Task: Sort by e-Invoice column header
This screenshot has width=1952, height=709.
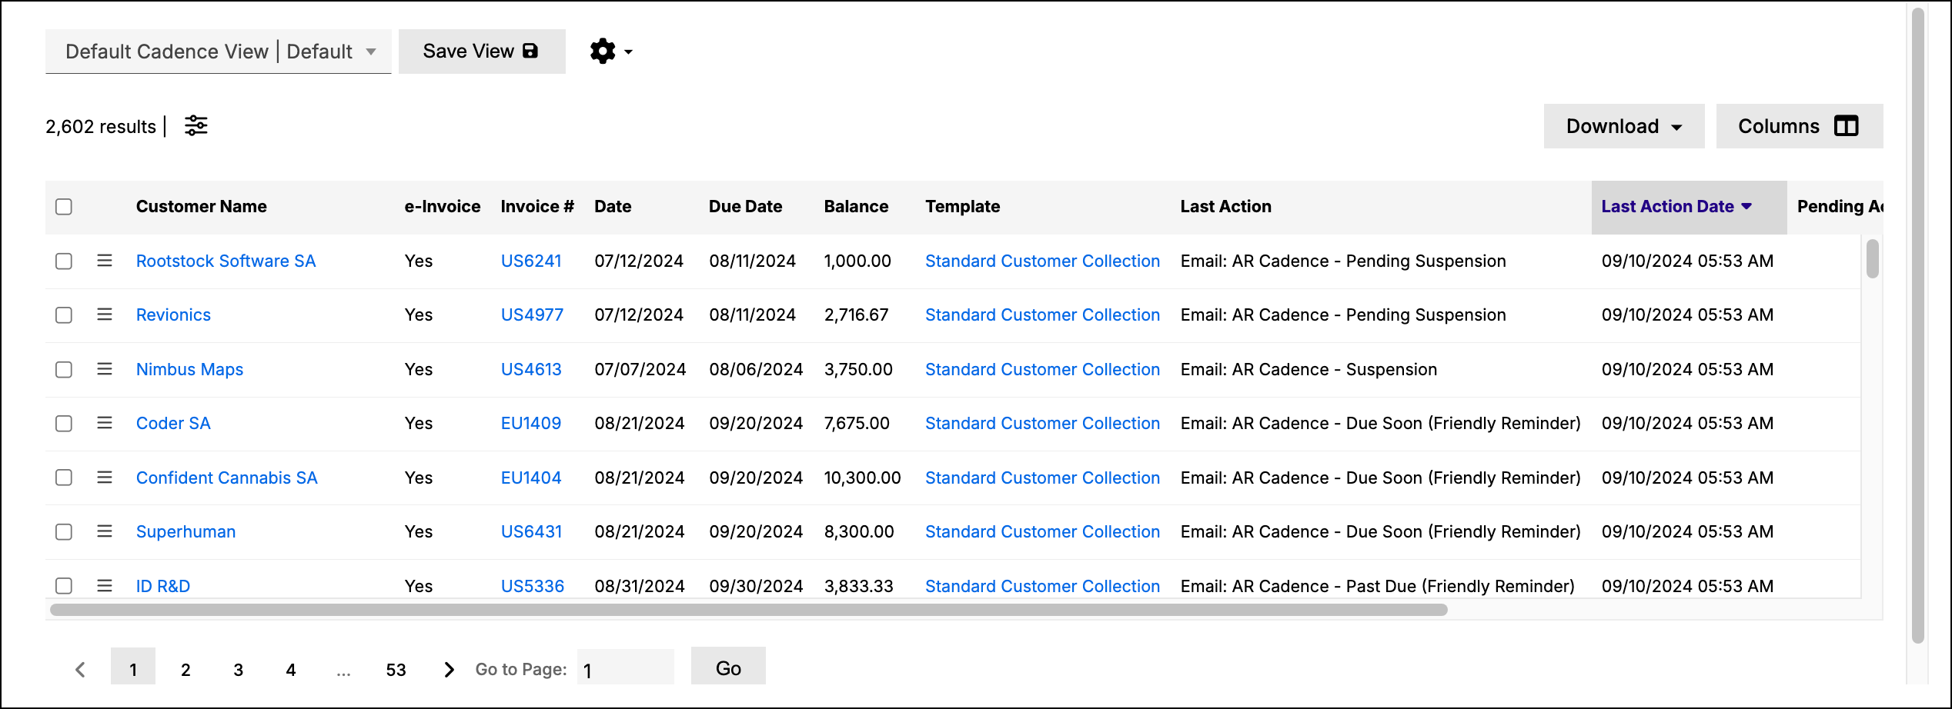Action: pyautogui.click(x=443, y=206)
